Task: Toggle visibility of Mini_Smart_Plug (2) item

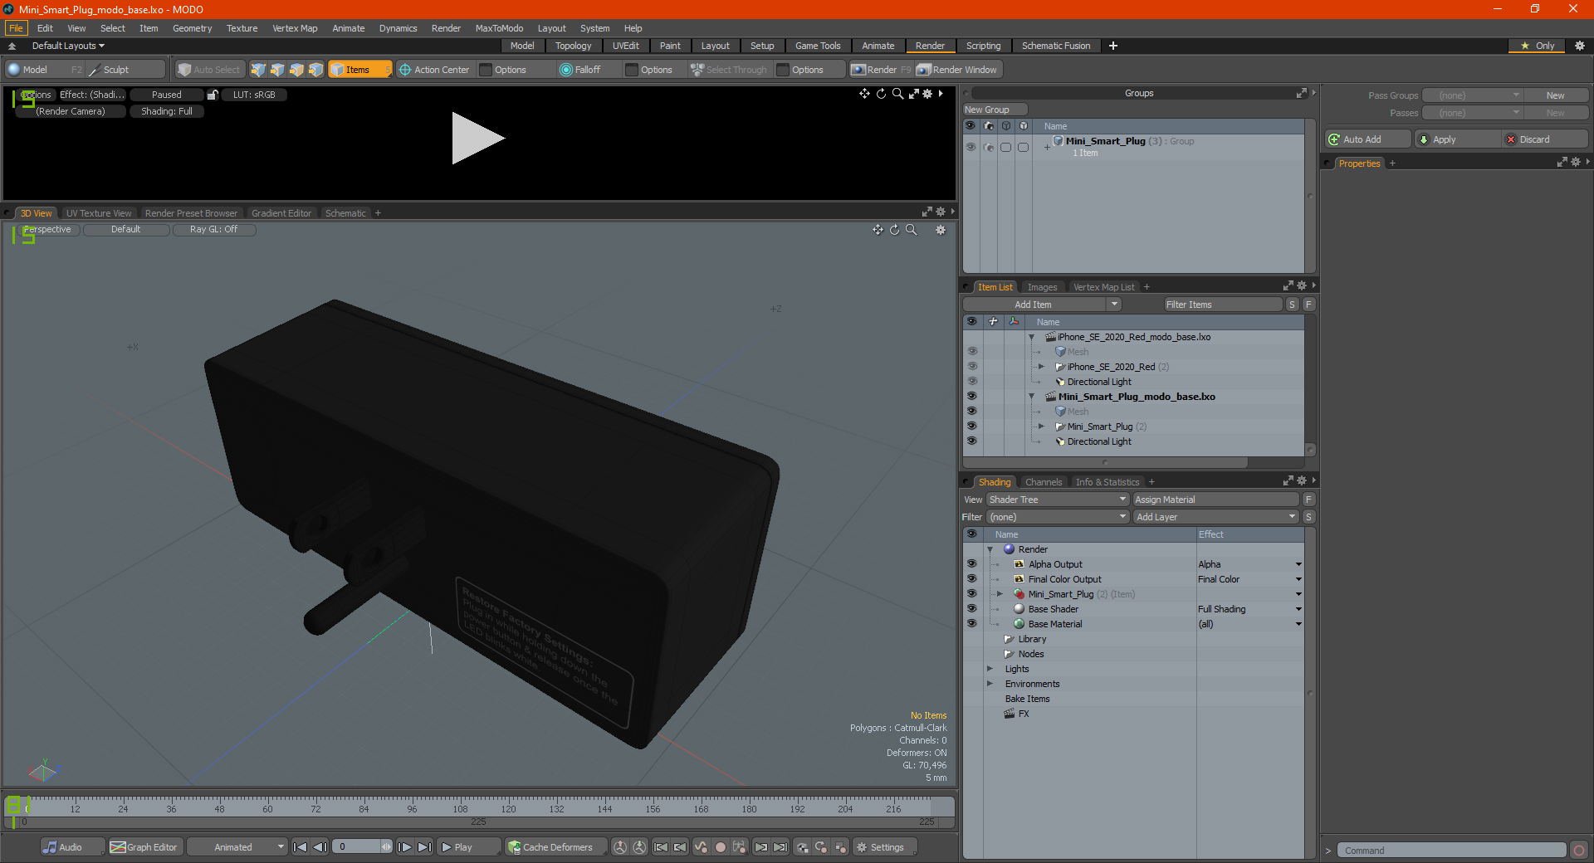Action: click(x=971, y=427)
